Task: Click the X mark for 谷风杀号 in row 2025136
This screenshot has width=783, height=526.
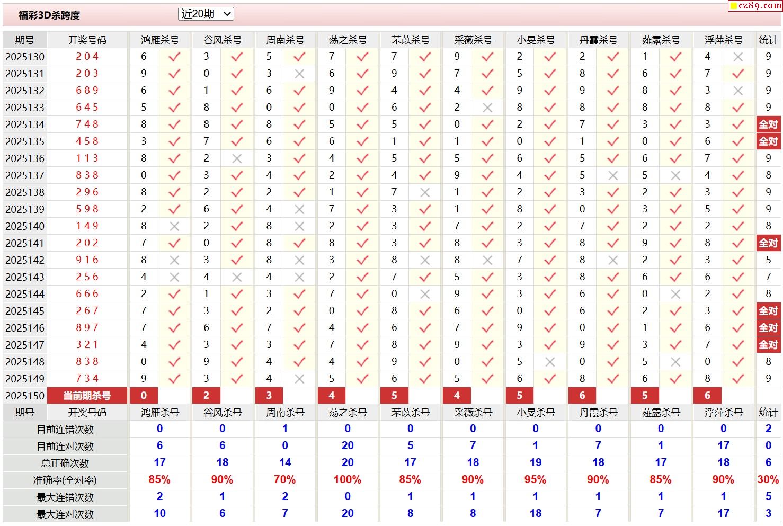Action: point(237,158)
